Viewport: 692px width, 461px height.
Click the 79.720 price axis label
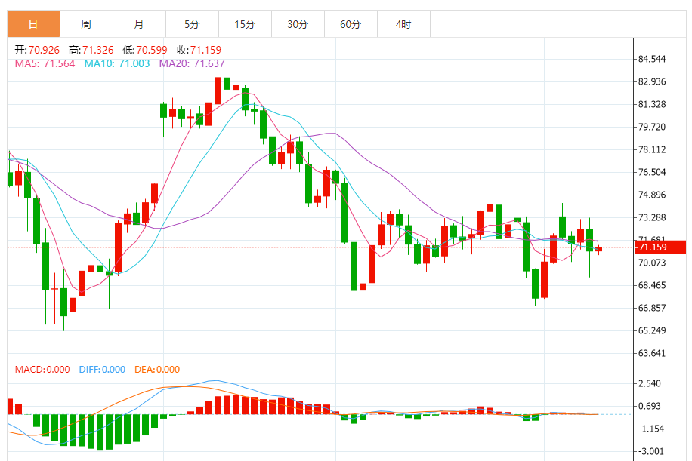[x=652, y=127]
